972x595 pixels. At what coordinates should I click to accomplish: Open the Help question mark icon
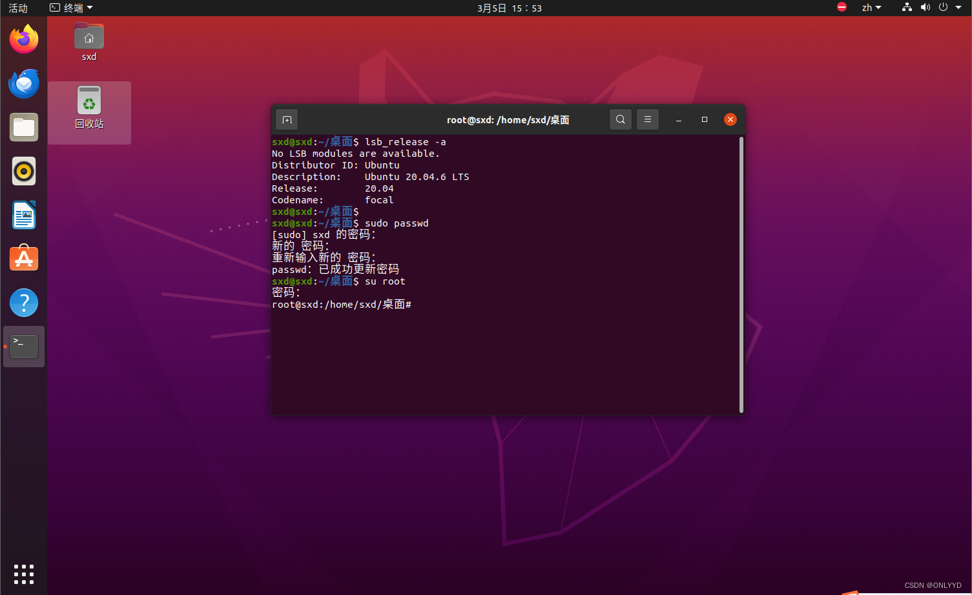click(x=24, y=303)
